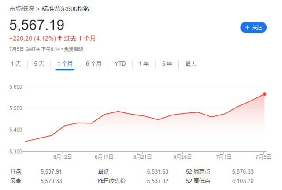Click the 6月21日 axis label
282x190 pixels.
point(142,157)
